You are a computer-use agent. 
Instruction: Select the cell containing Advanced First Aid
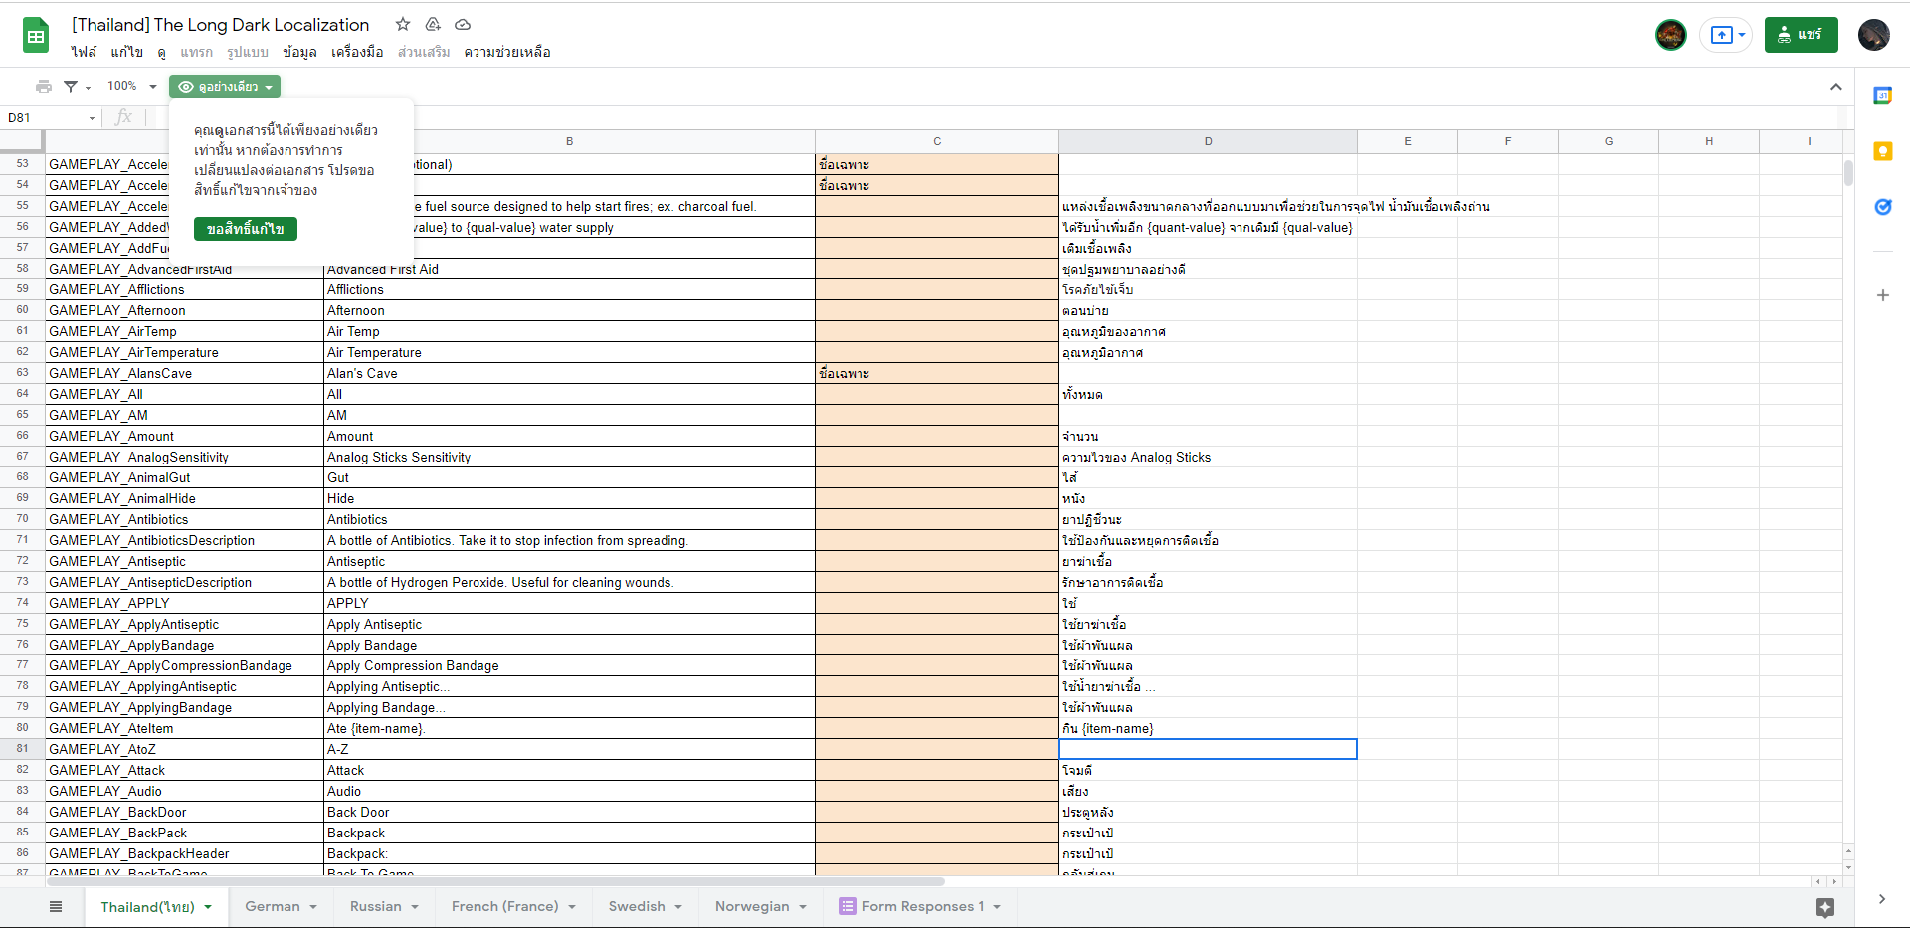(x=569, y=269)
